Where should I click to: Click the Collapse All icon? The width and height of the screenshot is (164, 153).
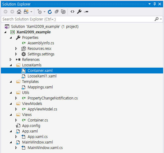pos(57,12)
